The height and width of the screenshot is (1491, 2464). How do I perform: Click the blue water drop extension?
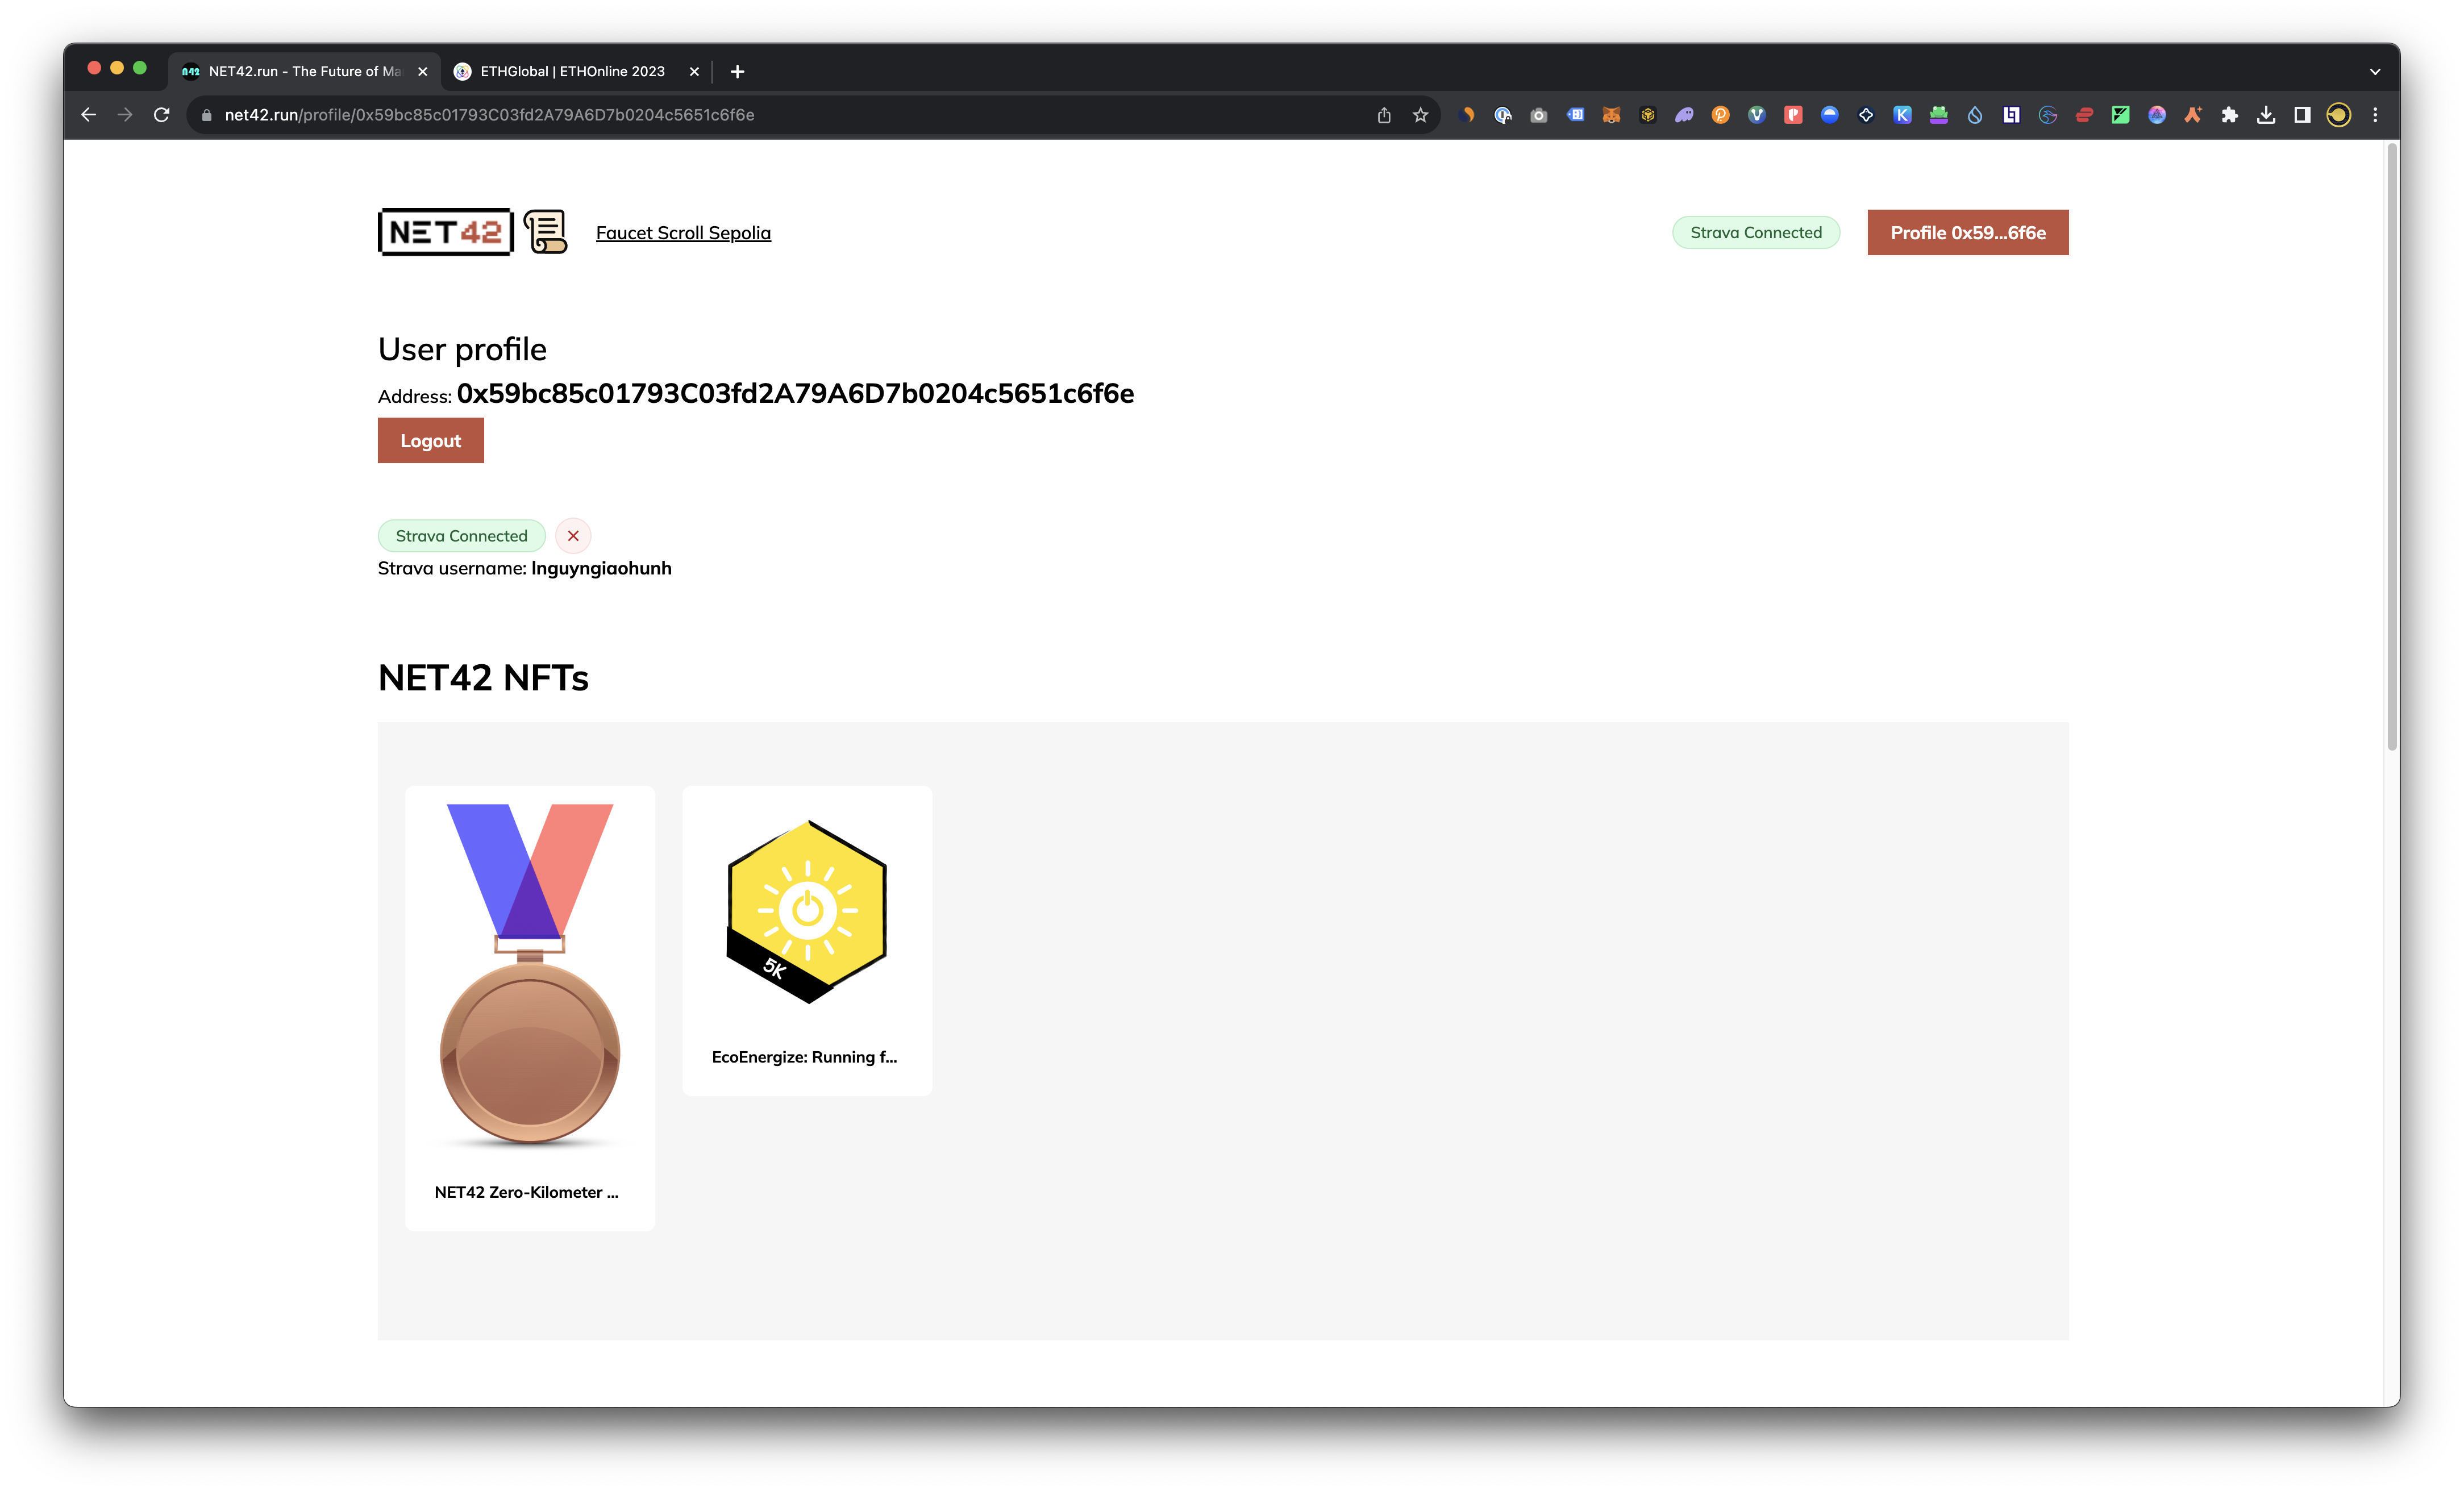[1975, 115]
